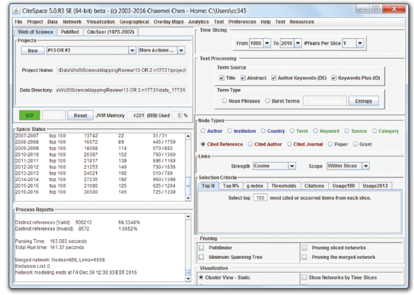Screen dimensions: 414x295
Task: Click Space Status scrollbar down arrow
Action: [x=188, y=198]
